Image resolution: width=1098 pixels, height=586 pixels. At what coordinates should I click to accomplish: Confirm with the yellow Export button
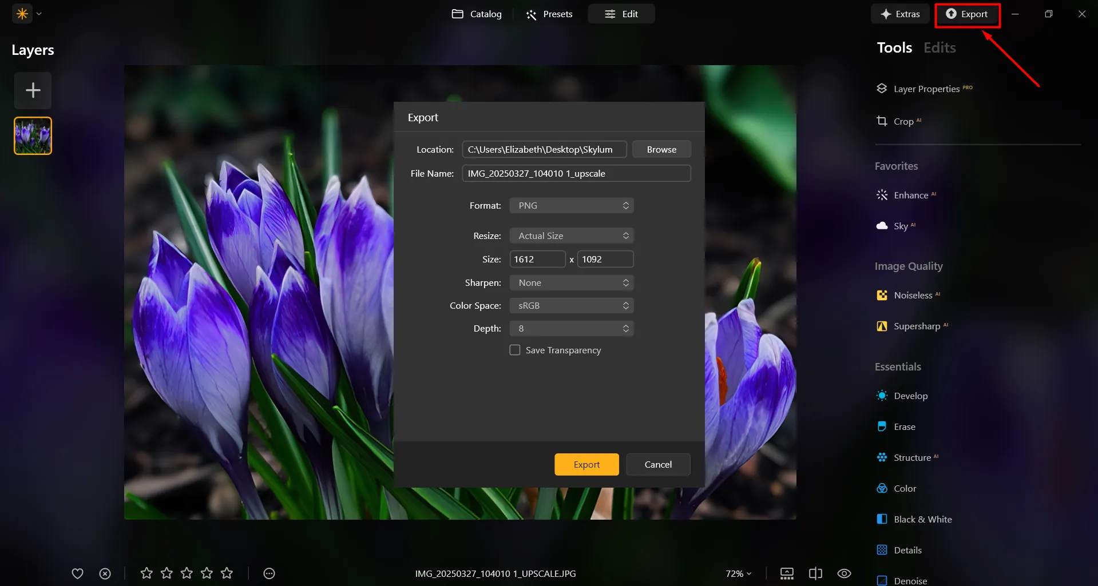coord(586,464)
